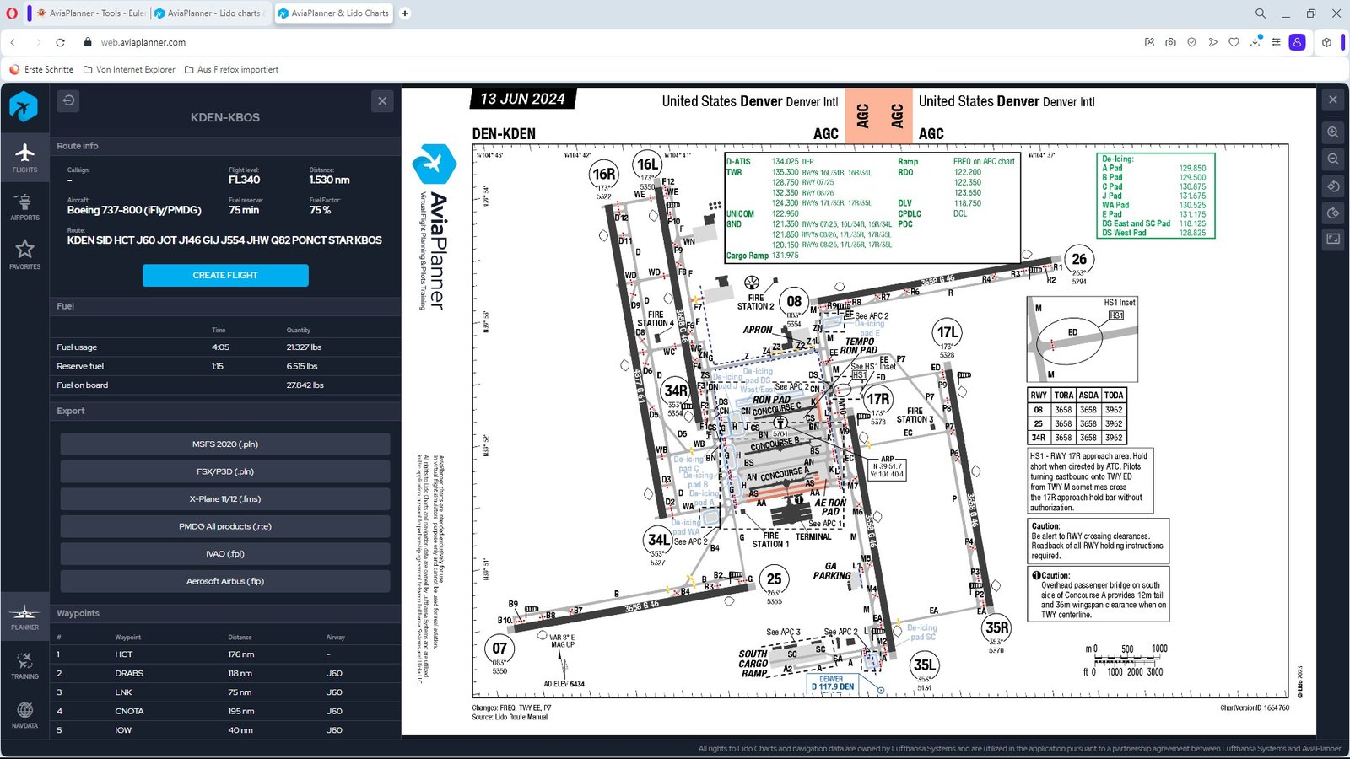Click the CREATE FLIGHT button
Screen dimensions: 1350x759
pyautogui.click(x=225, y=276)
